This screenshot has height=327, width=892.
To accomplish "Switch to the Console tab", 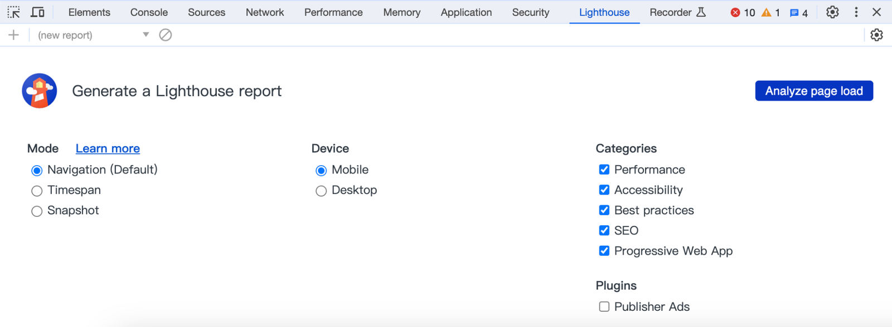I will tap(149, 12).
